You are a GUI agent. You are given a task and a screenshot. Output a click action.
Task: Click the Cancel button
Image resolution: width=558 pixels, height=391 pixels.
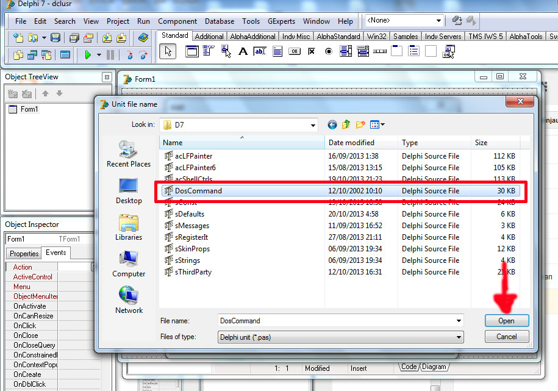[506, 337]
